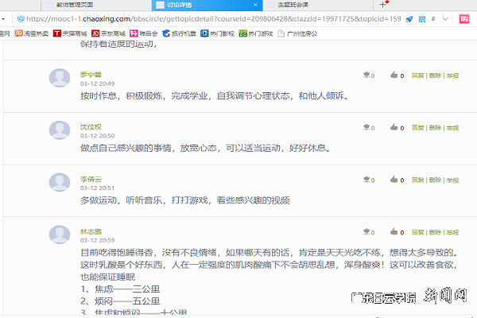Expand the address bar dropdown chevron
The image size is (477, 318).
point(445,19)
